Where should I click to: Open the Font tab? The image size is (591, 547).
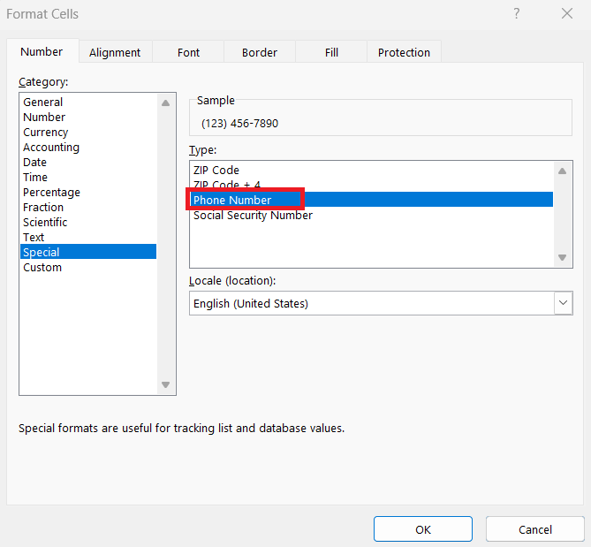[188, 52]
